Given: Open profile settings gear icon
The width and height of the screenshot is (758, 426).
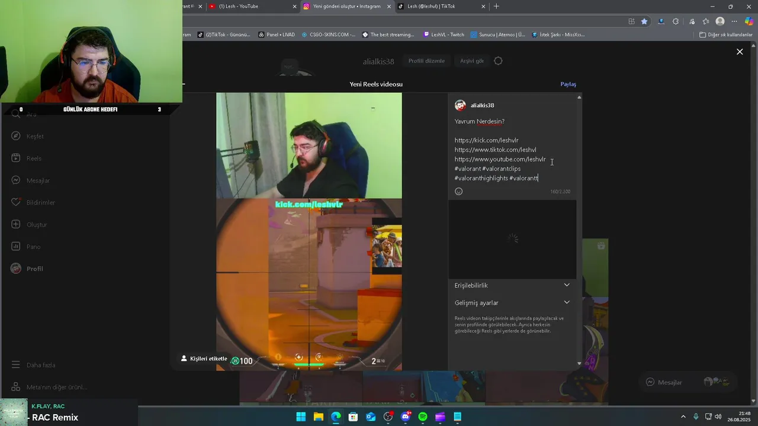Looking at the screenshot, I should click(498, 61).
